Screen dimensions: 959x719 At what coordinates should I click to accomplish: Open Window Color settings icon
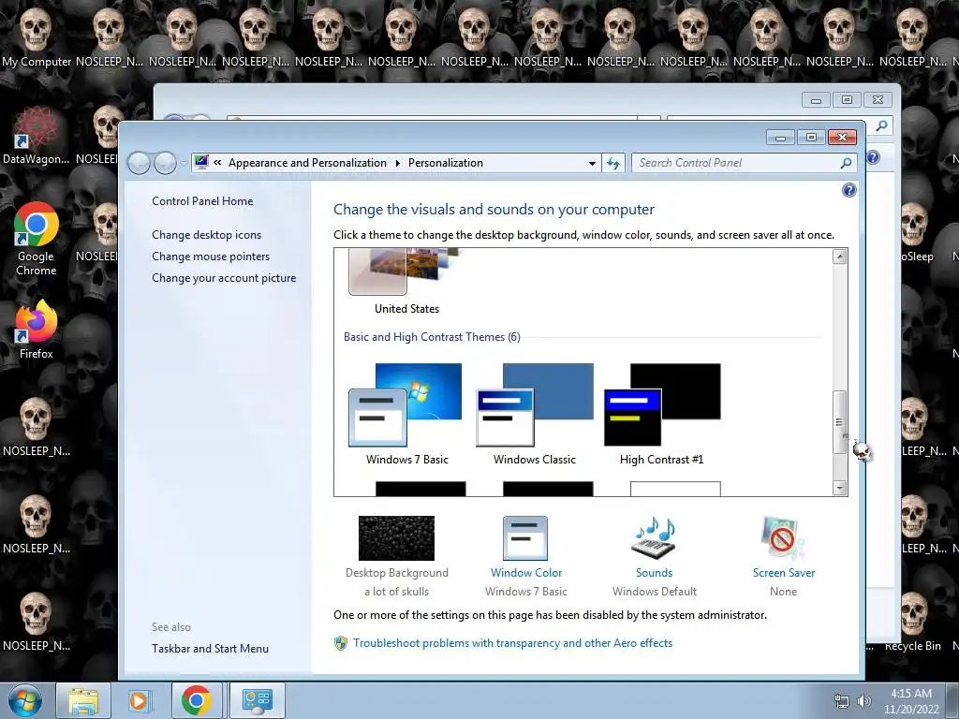tap(525, 538)
